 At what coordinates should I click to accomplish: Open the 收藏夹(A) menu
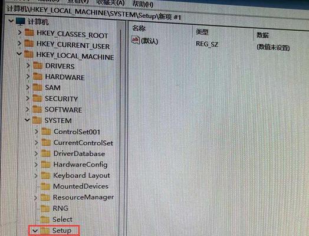[x=110, y=2]
